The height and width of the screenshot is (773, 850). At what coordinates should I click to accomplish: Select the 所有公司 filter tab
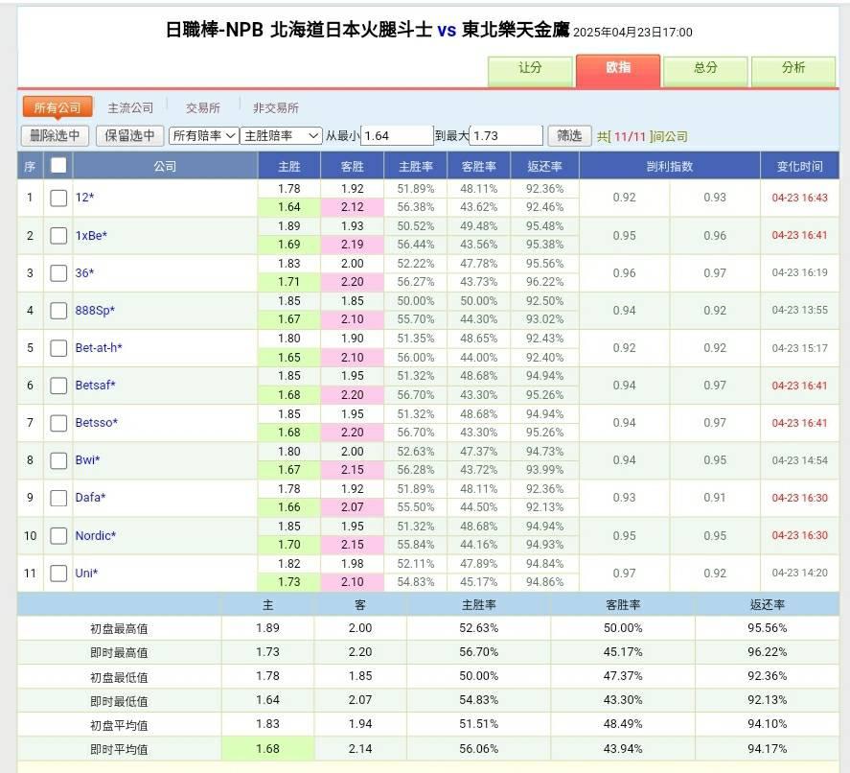pyautogui.click(x=57, y=107)
